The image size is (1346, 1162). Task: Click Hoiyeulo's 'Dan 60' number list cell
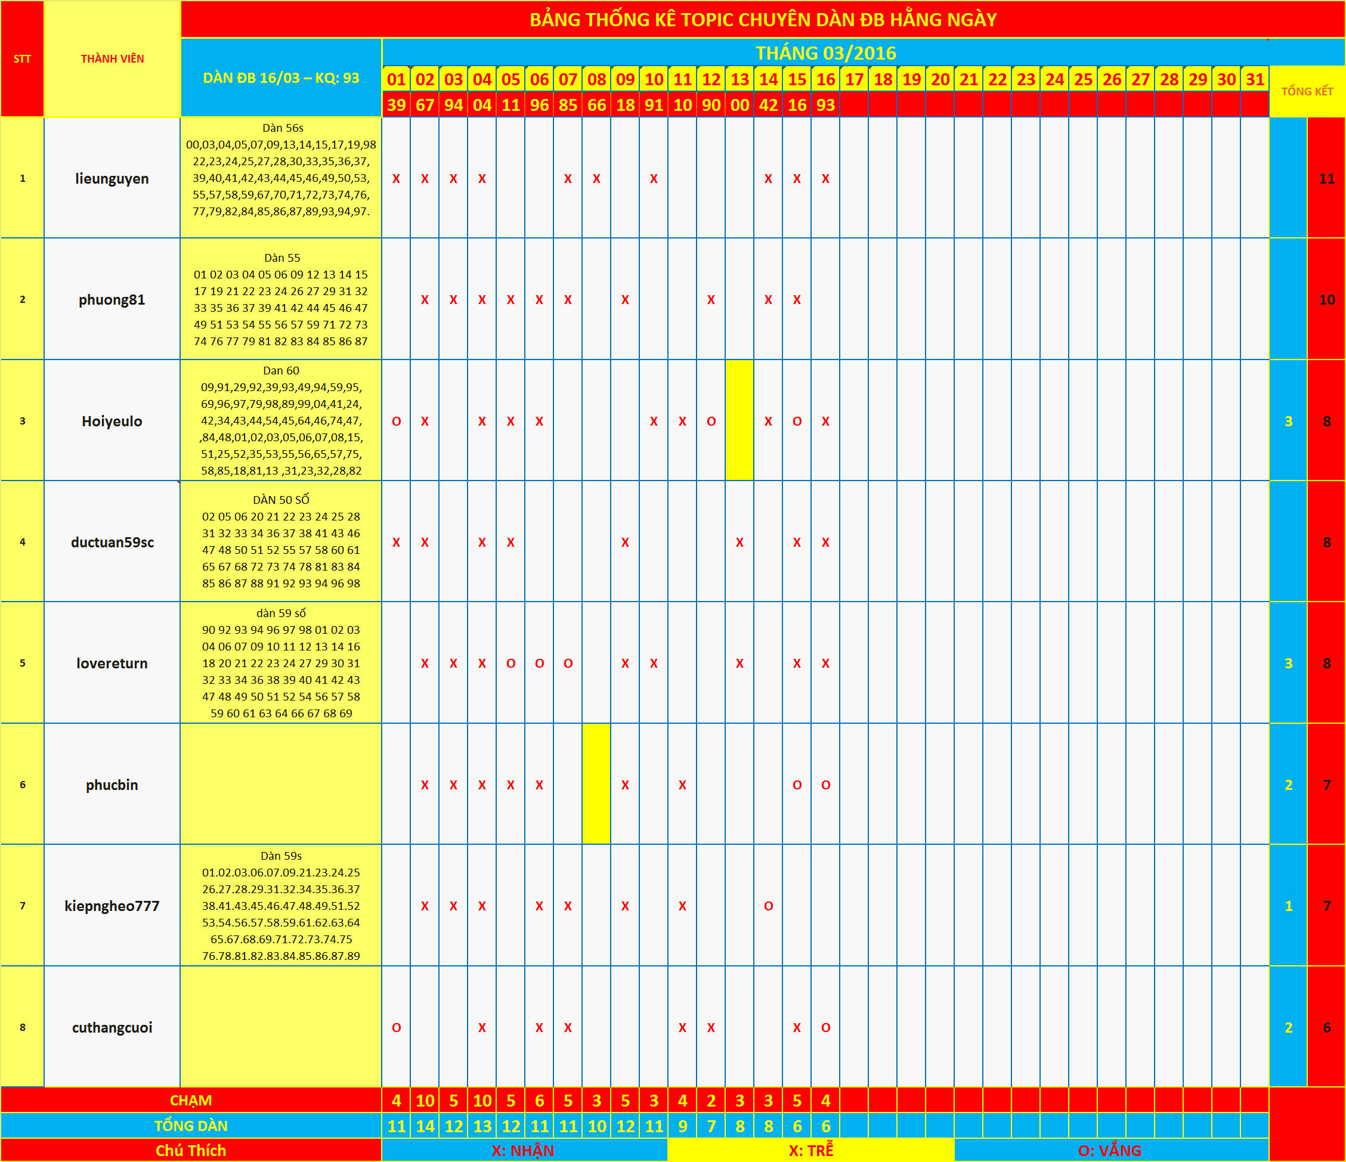pyautogui.click(x=281, y=420)
